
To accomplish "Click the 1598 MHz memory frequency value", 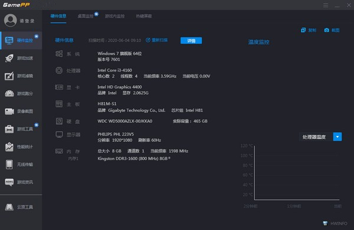I will (x=178, y=151).
